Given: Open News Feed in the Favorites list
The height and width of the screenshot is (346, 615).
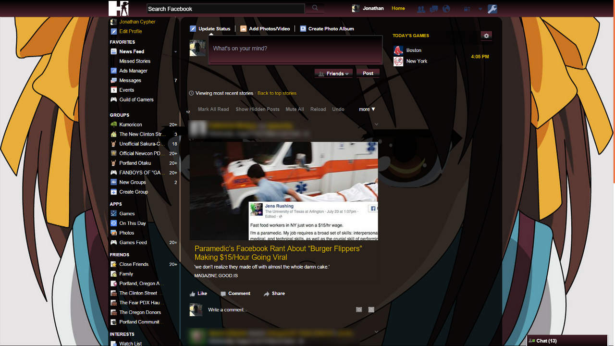Looking at the screenshot, I should click(132, 51).
